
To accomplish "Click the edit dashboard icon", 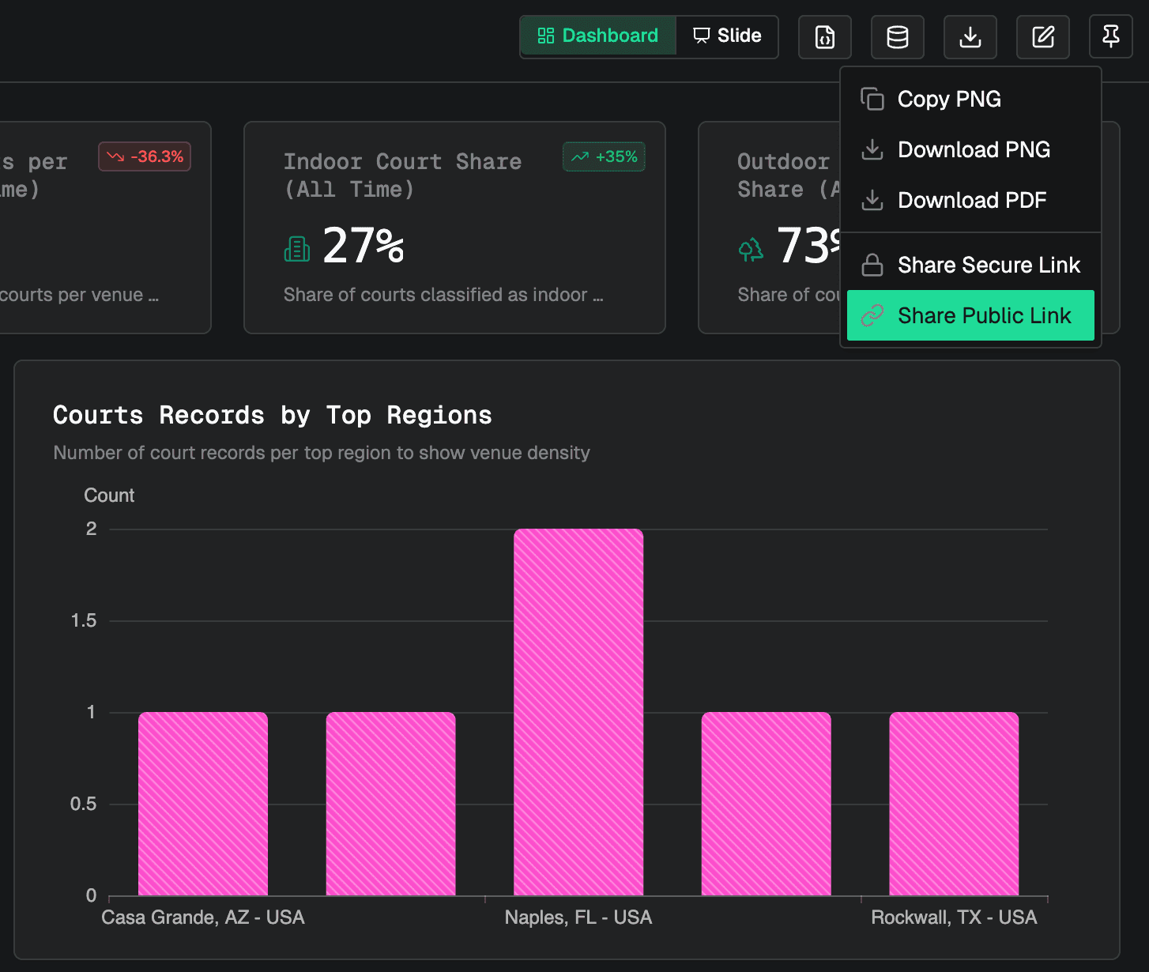I will tap(1042, 36).
